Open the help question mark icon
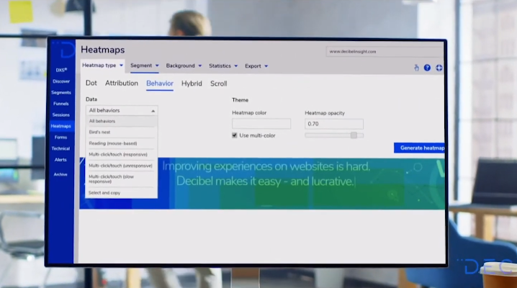 (427, 68)
